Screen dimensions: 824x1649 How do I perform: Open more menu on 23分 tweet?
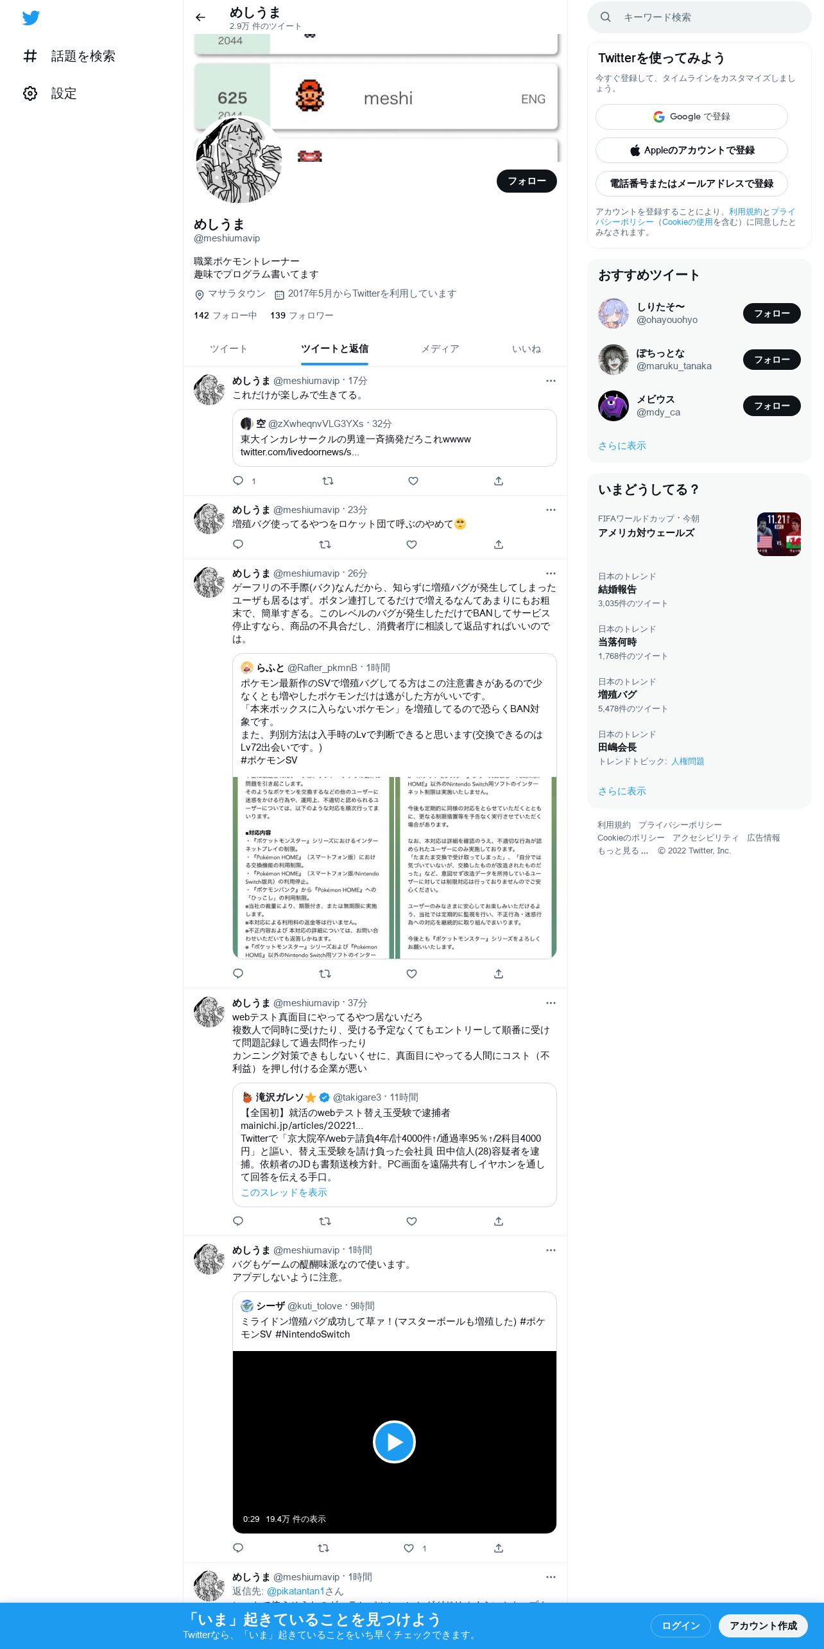[551, 510]
